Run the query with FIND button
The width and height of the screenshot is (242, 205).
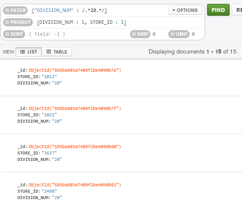218,10
